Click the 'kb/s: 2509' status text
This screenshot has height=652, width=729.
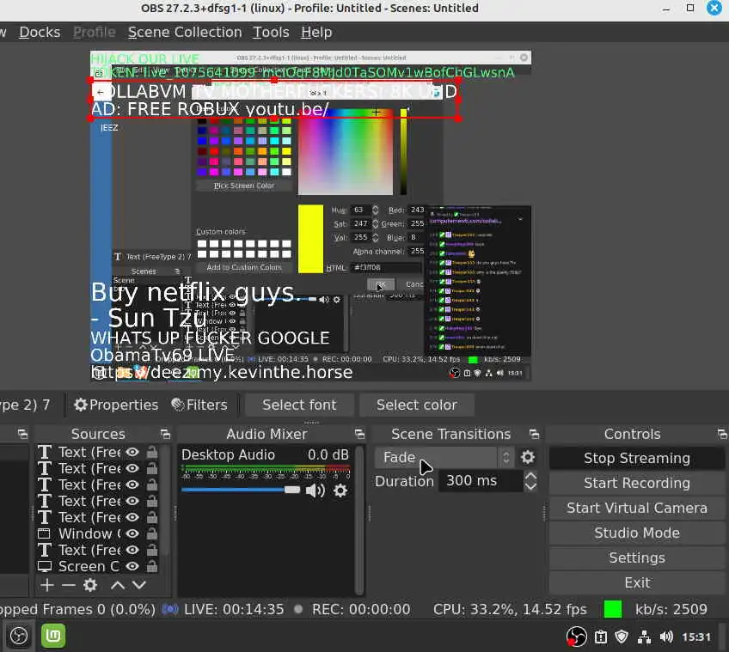click(x=671, y=609)
